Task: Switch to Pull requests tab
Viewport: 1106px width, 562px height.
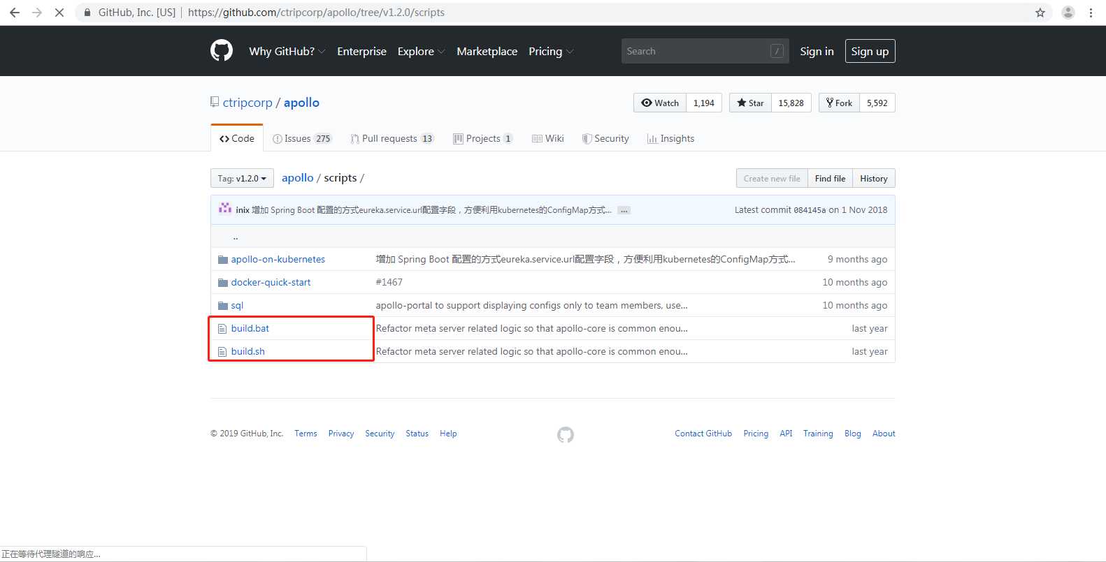Action: coord(392,138)
